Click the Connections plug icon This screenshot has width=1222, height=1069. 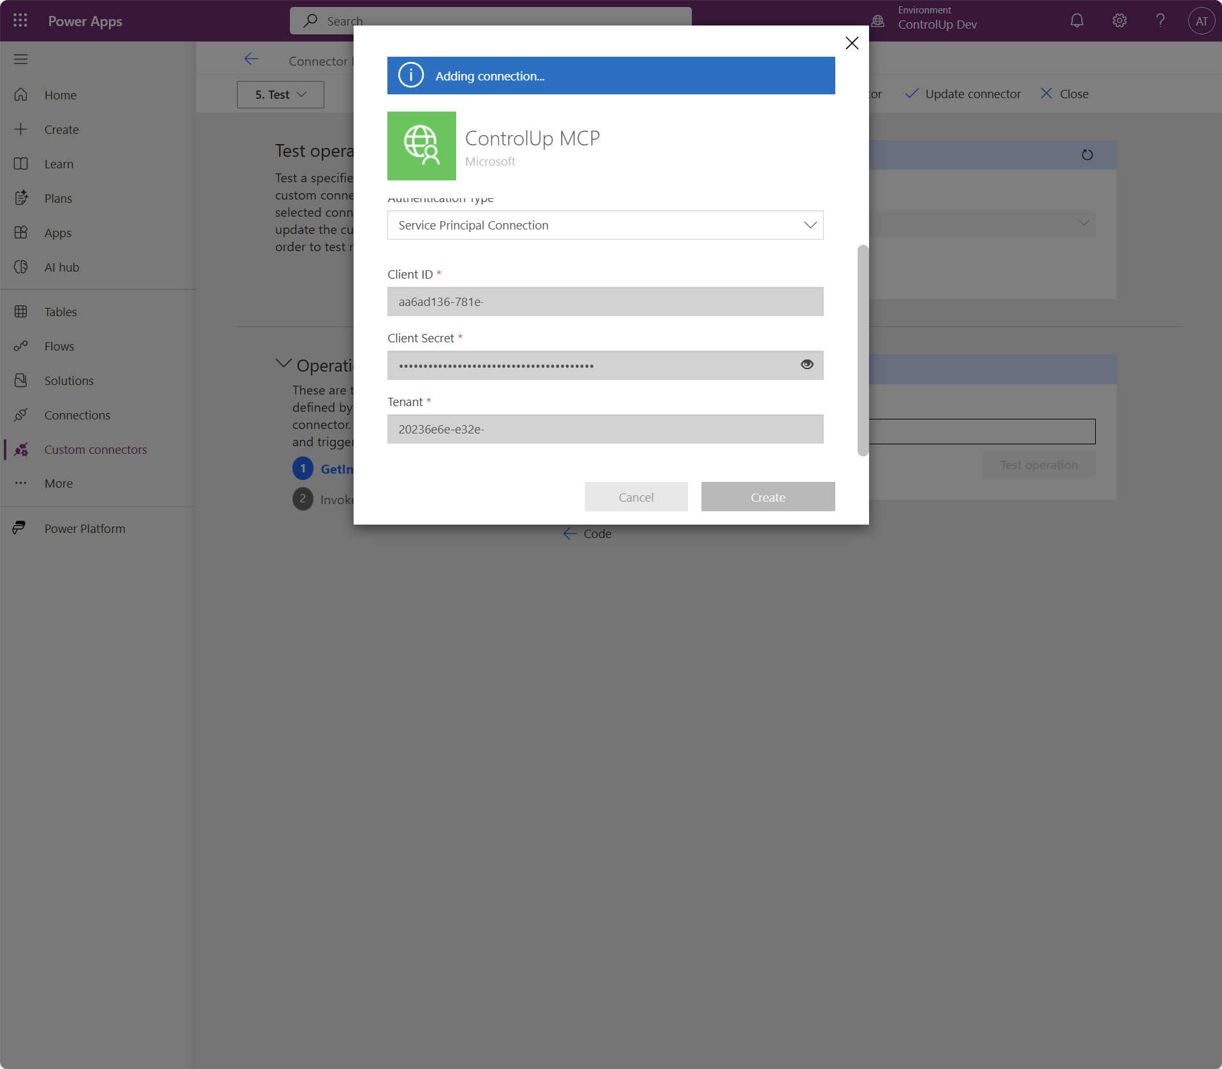20,415
